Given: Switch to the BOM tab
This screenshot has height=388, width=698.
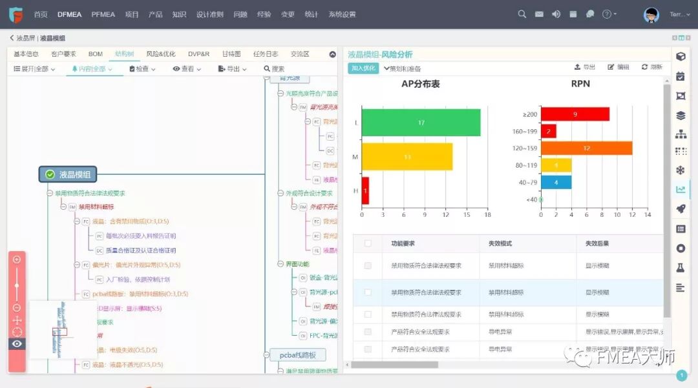Looking at the screenshot, I should [x=95, y=54].
